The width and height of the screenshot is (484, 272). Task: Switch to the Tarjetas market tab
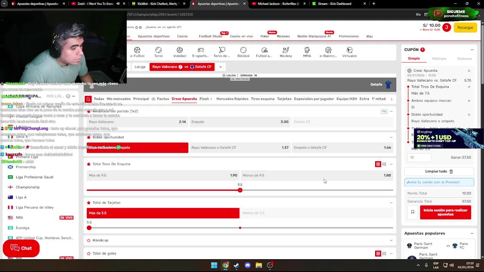point(284,99)
